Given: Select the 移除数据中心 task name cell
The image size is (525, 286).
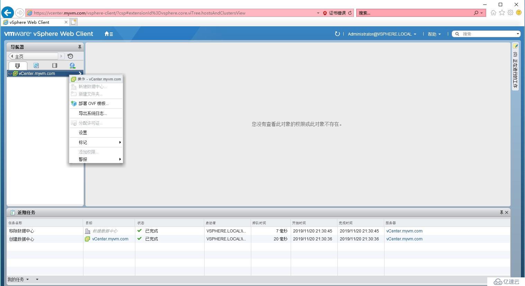Looking at the screenshot, I should (x=45, y=231).
